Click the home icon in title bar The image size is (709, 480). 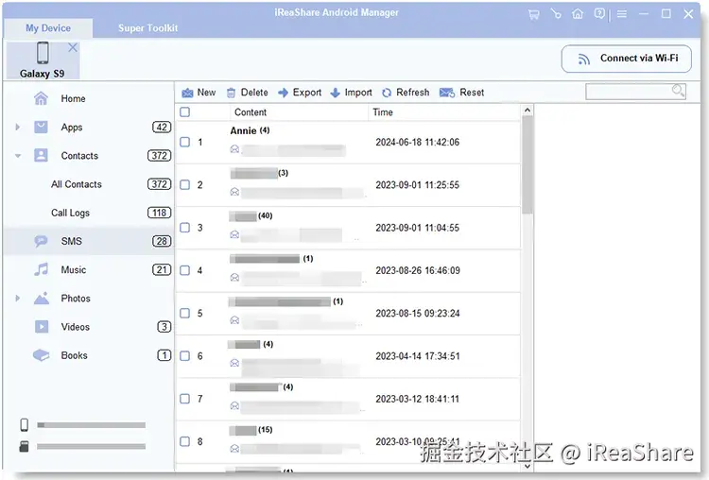578,14
